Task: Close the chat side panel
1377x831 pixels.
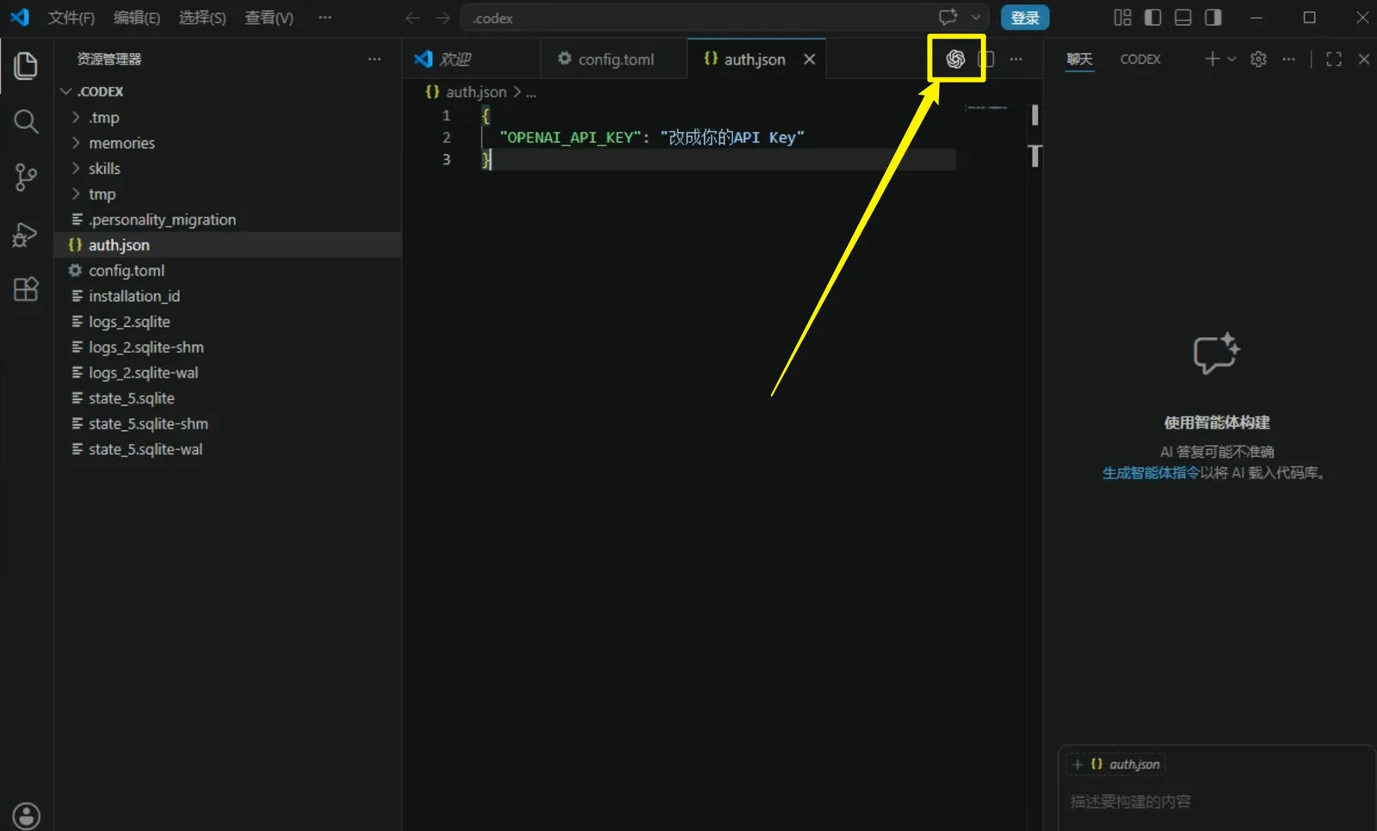Action: click(x=1364, y=59)
